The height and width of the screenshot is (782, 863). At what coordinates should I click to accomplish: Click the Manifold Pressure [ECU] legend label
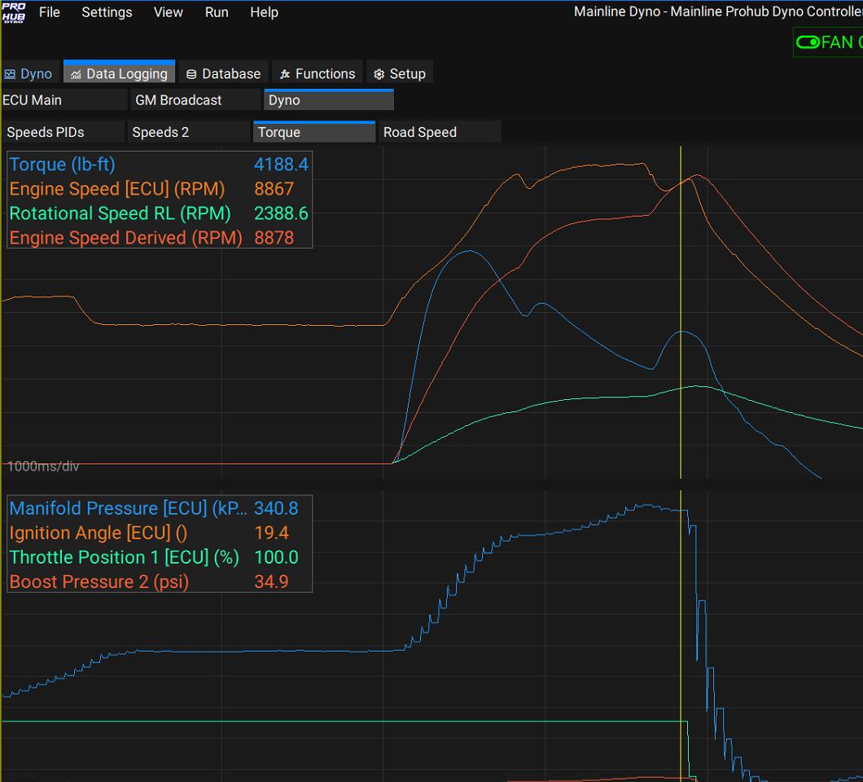129,508
